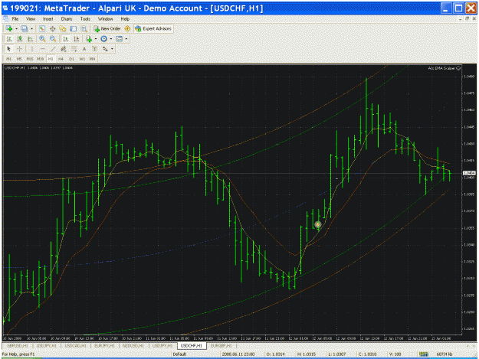Image resolution: width=479 pixels, height=359 pixels.
Task: Select the Text Label tool
Action: pos(95,49)
